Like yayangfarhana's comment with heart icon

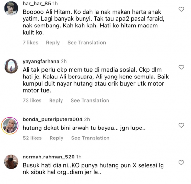181,67
